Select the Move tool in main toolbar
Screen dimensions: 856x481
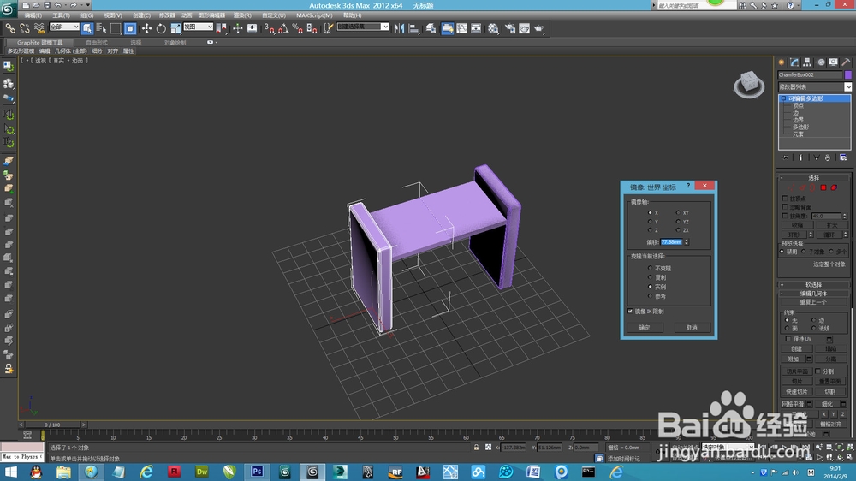146,28
